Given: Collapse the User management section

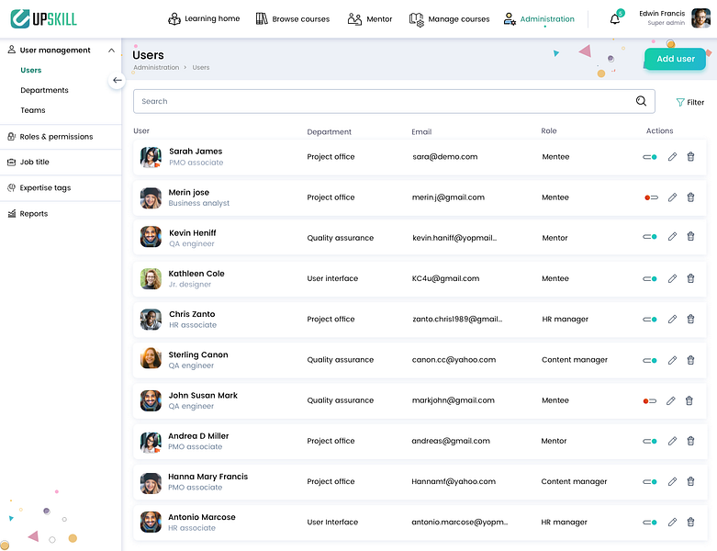Looking at the screenshot, I should coord(111,51).
